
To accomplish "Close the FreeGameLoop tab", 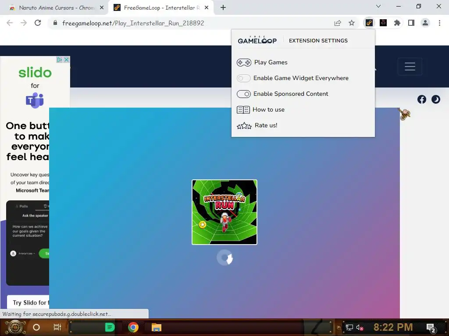I will click(207, 8).
